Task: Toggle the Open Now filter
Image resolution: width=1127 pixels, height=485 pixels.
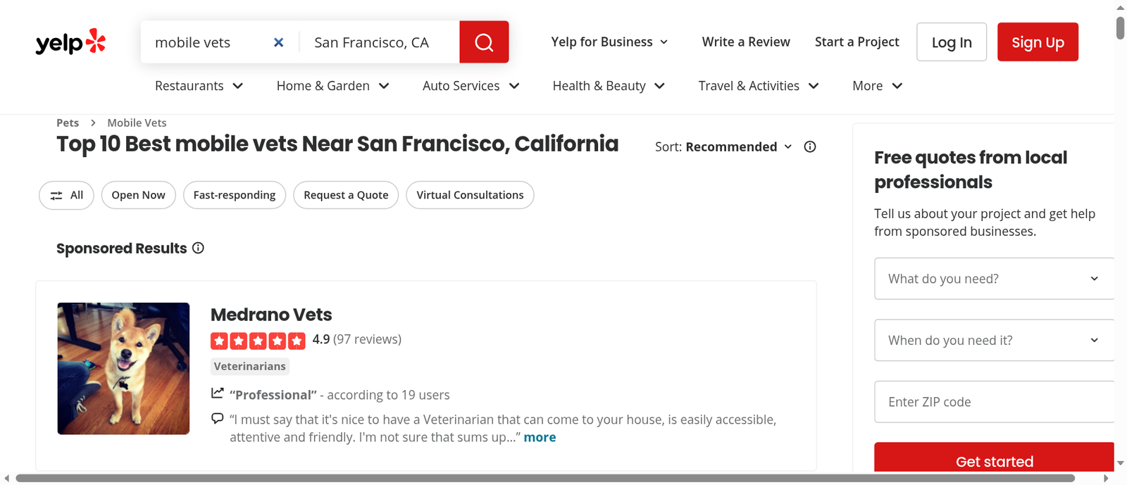Action: 138,195
